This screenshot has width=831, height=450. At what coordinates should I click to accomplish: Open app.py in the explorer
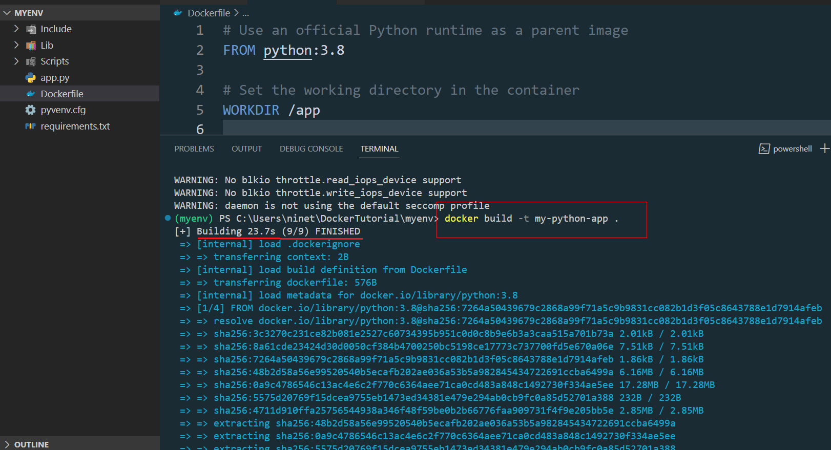click(55, 78)
